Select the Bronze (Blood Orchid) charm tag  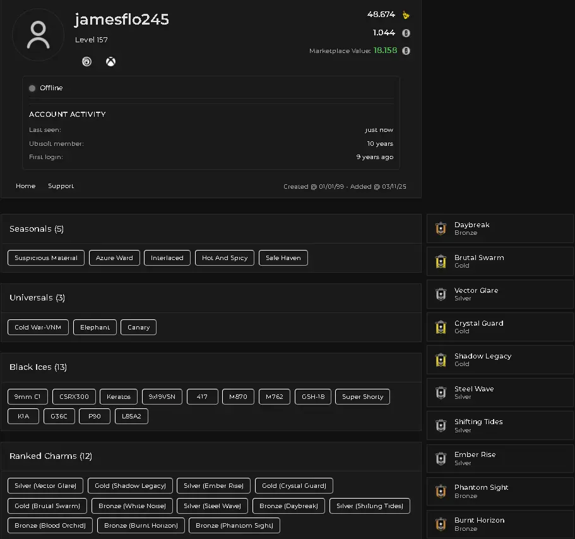pyautogui.click(x=50, y=526)
